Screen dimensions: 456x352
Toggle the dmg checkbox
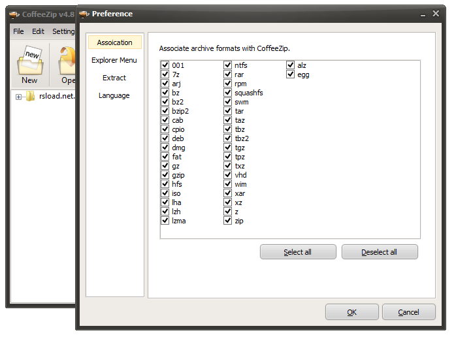(165, 147)
